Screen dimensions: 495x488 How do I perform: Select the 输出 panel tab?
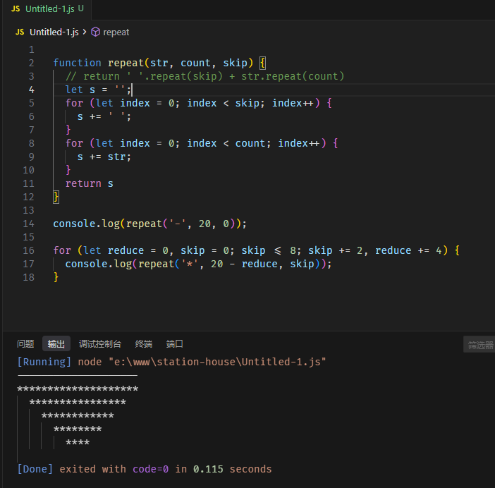[56, 343]
